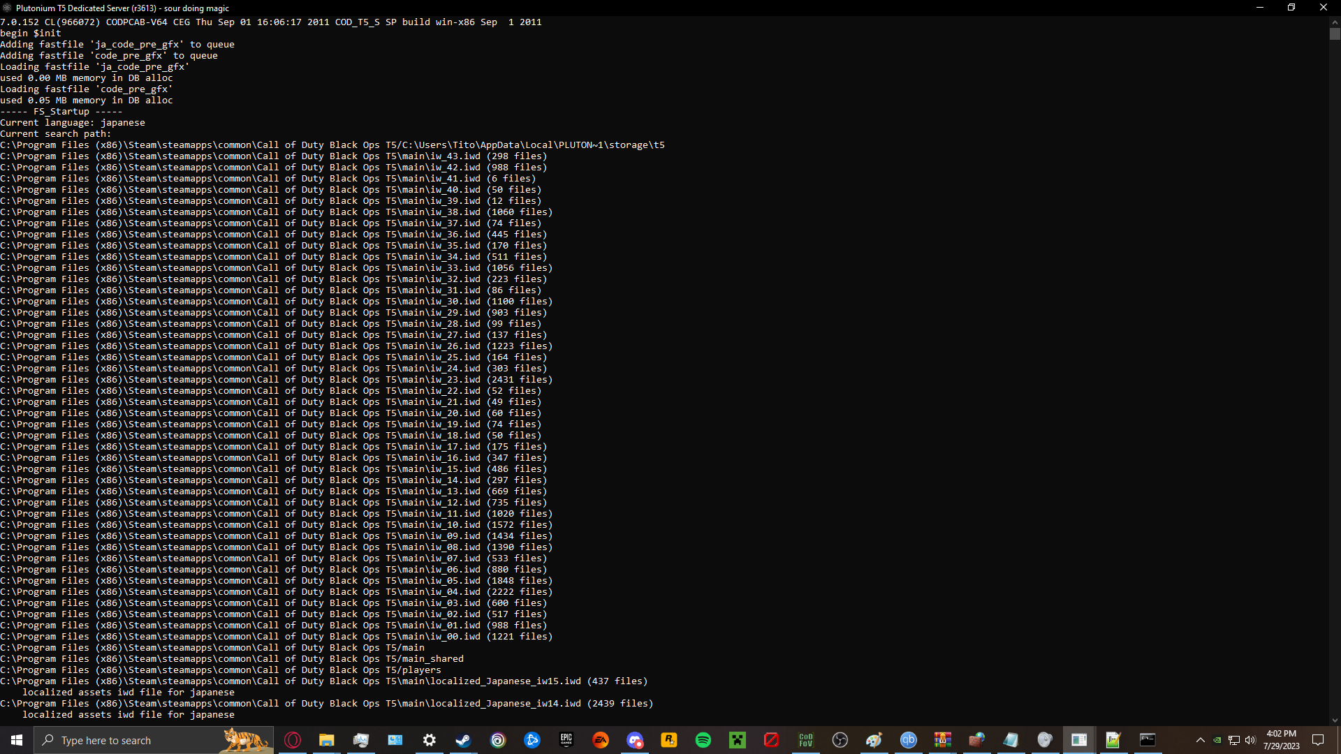The image size is (1341, 754).
Task: Click the 'T5/players' path line
Action: click(221, 670)
